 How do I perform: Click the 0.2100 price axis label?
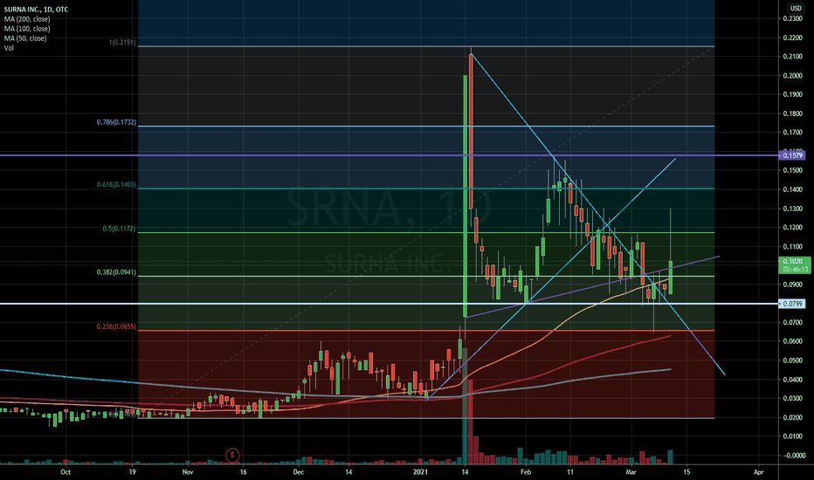[792, 57]
